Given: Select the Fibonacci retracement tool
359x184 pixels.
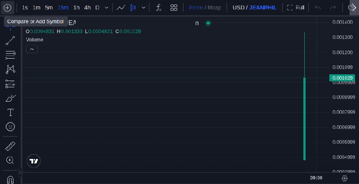Looking at the screenshot, I should tap(10, 55).
